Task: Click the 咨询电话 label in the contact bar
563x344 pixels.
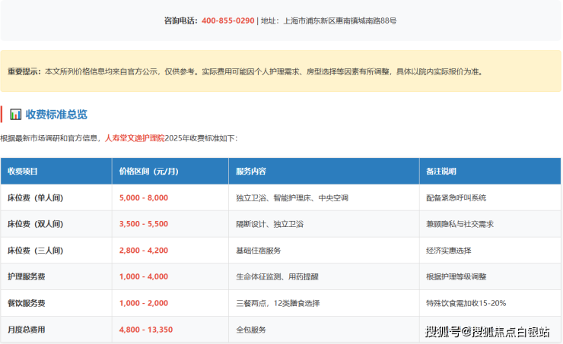Action: pos(180,21)
